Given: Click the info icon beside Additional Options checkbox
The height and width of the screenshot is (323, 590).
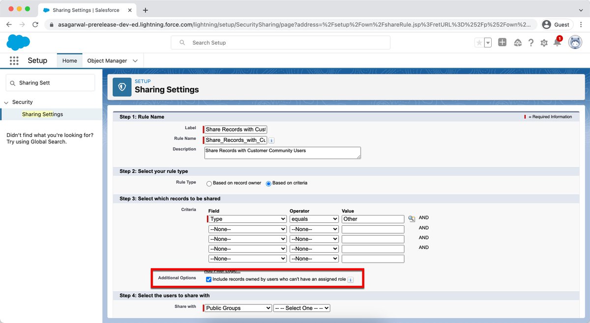Looking at the screenshot, I should [351, 279].
